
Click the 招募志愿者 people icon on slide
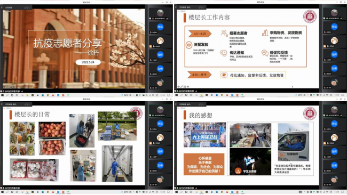224,34
